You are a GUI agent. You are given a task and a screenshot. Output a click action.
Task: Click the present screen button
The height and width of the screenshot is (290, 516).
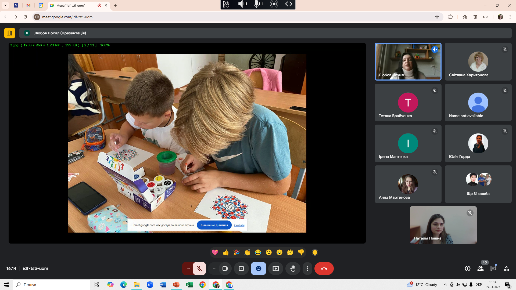coord(276,269)
